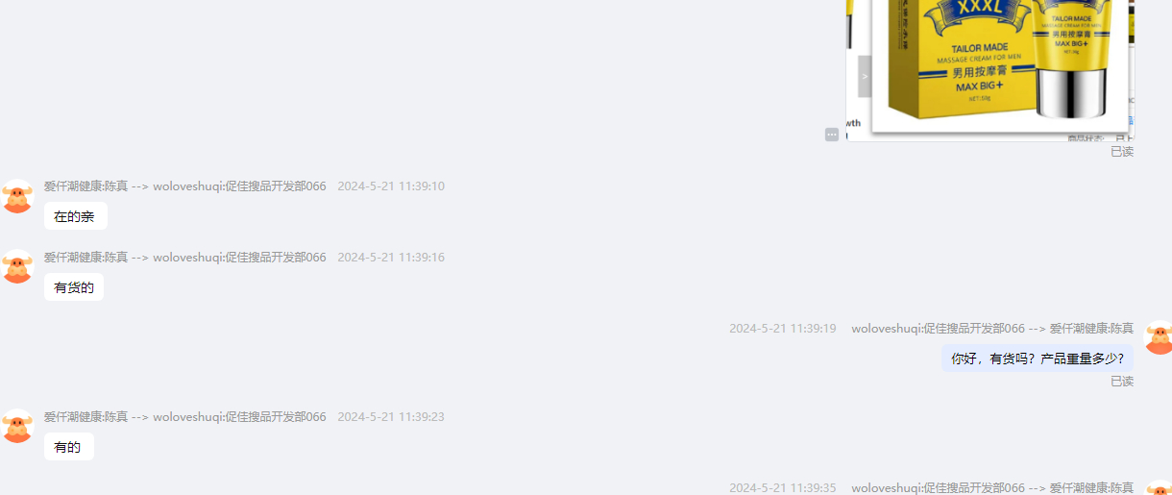The width and height of the screenshot is (1172, 495).
Task: Click the avatar beside the '在的亲' message
Action: pyautogui.click(x=17, y=196)
